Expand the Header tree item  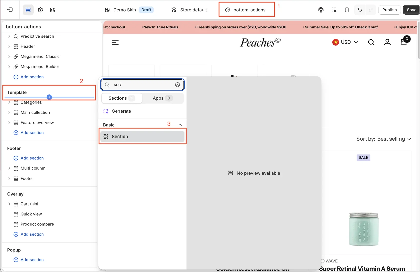coord(9,46)
